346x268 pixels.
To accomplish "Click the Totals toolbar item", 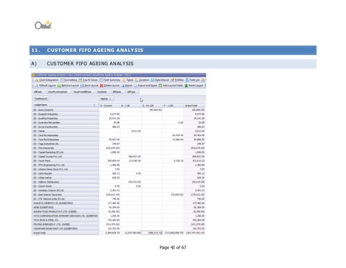I will (128, 80).
